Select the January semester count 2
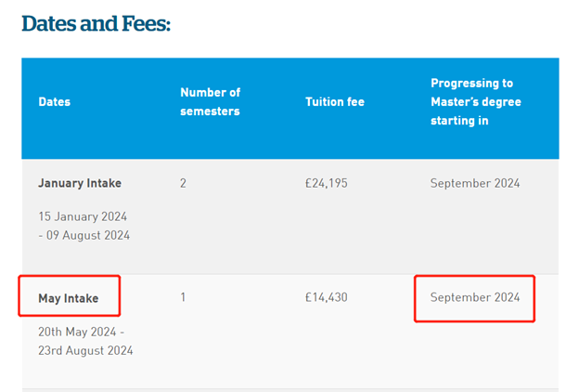 coord(183,183)
